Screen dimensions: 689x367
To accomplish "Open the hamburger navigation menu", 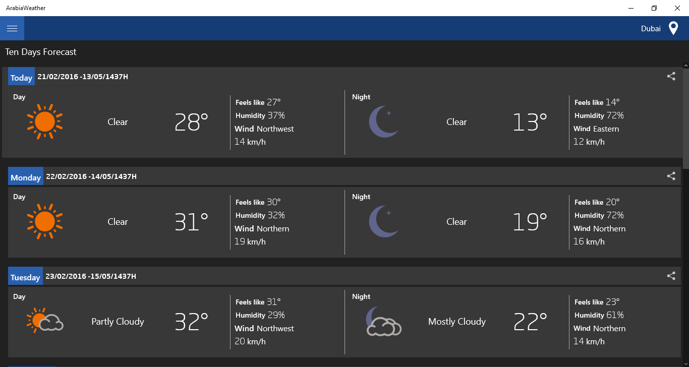I will pyautogui.click(x=12, y=28).
